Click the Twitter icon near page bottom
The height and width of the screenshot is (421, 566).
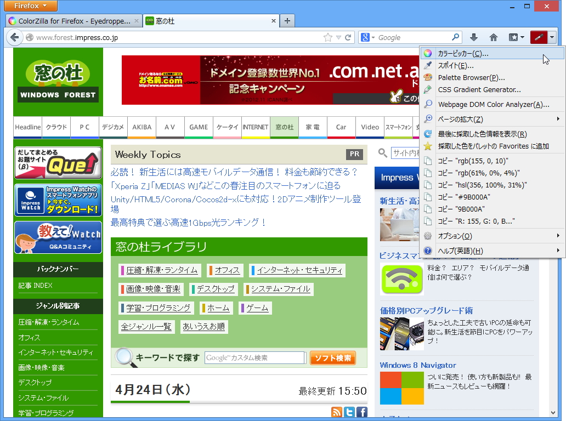point(349,412)
